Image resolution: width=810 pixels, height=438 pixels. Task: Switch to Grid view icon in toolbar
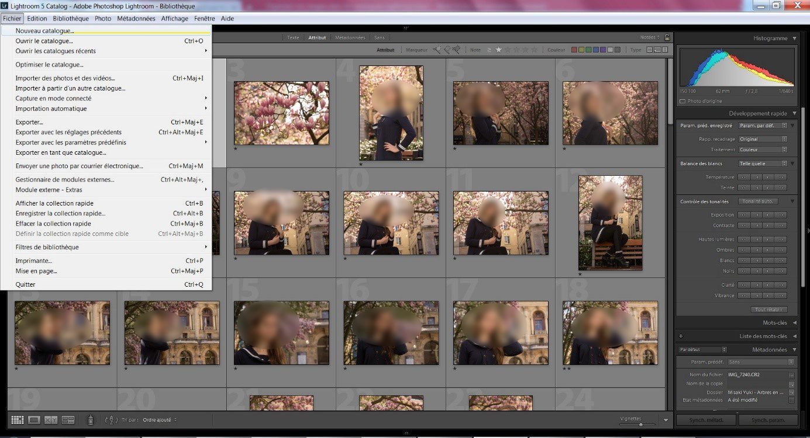click(18, 420)
